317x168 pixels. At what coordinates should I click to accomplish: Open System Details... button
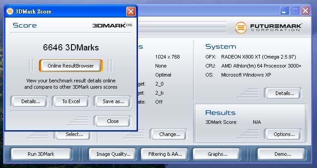click(284, 93)
